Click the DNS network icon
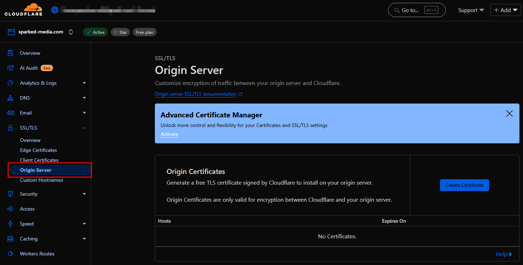The image size is (523, 265). pos(11,98)
